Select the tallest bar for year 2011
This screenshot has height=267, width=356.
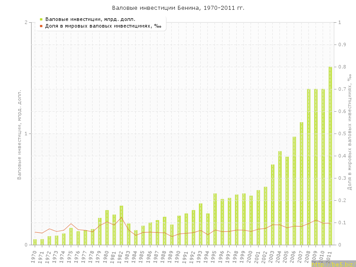point(330,156)
